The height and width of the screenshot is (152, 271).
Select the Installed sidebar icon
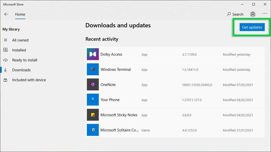click(x=6, y=50)
